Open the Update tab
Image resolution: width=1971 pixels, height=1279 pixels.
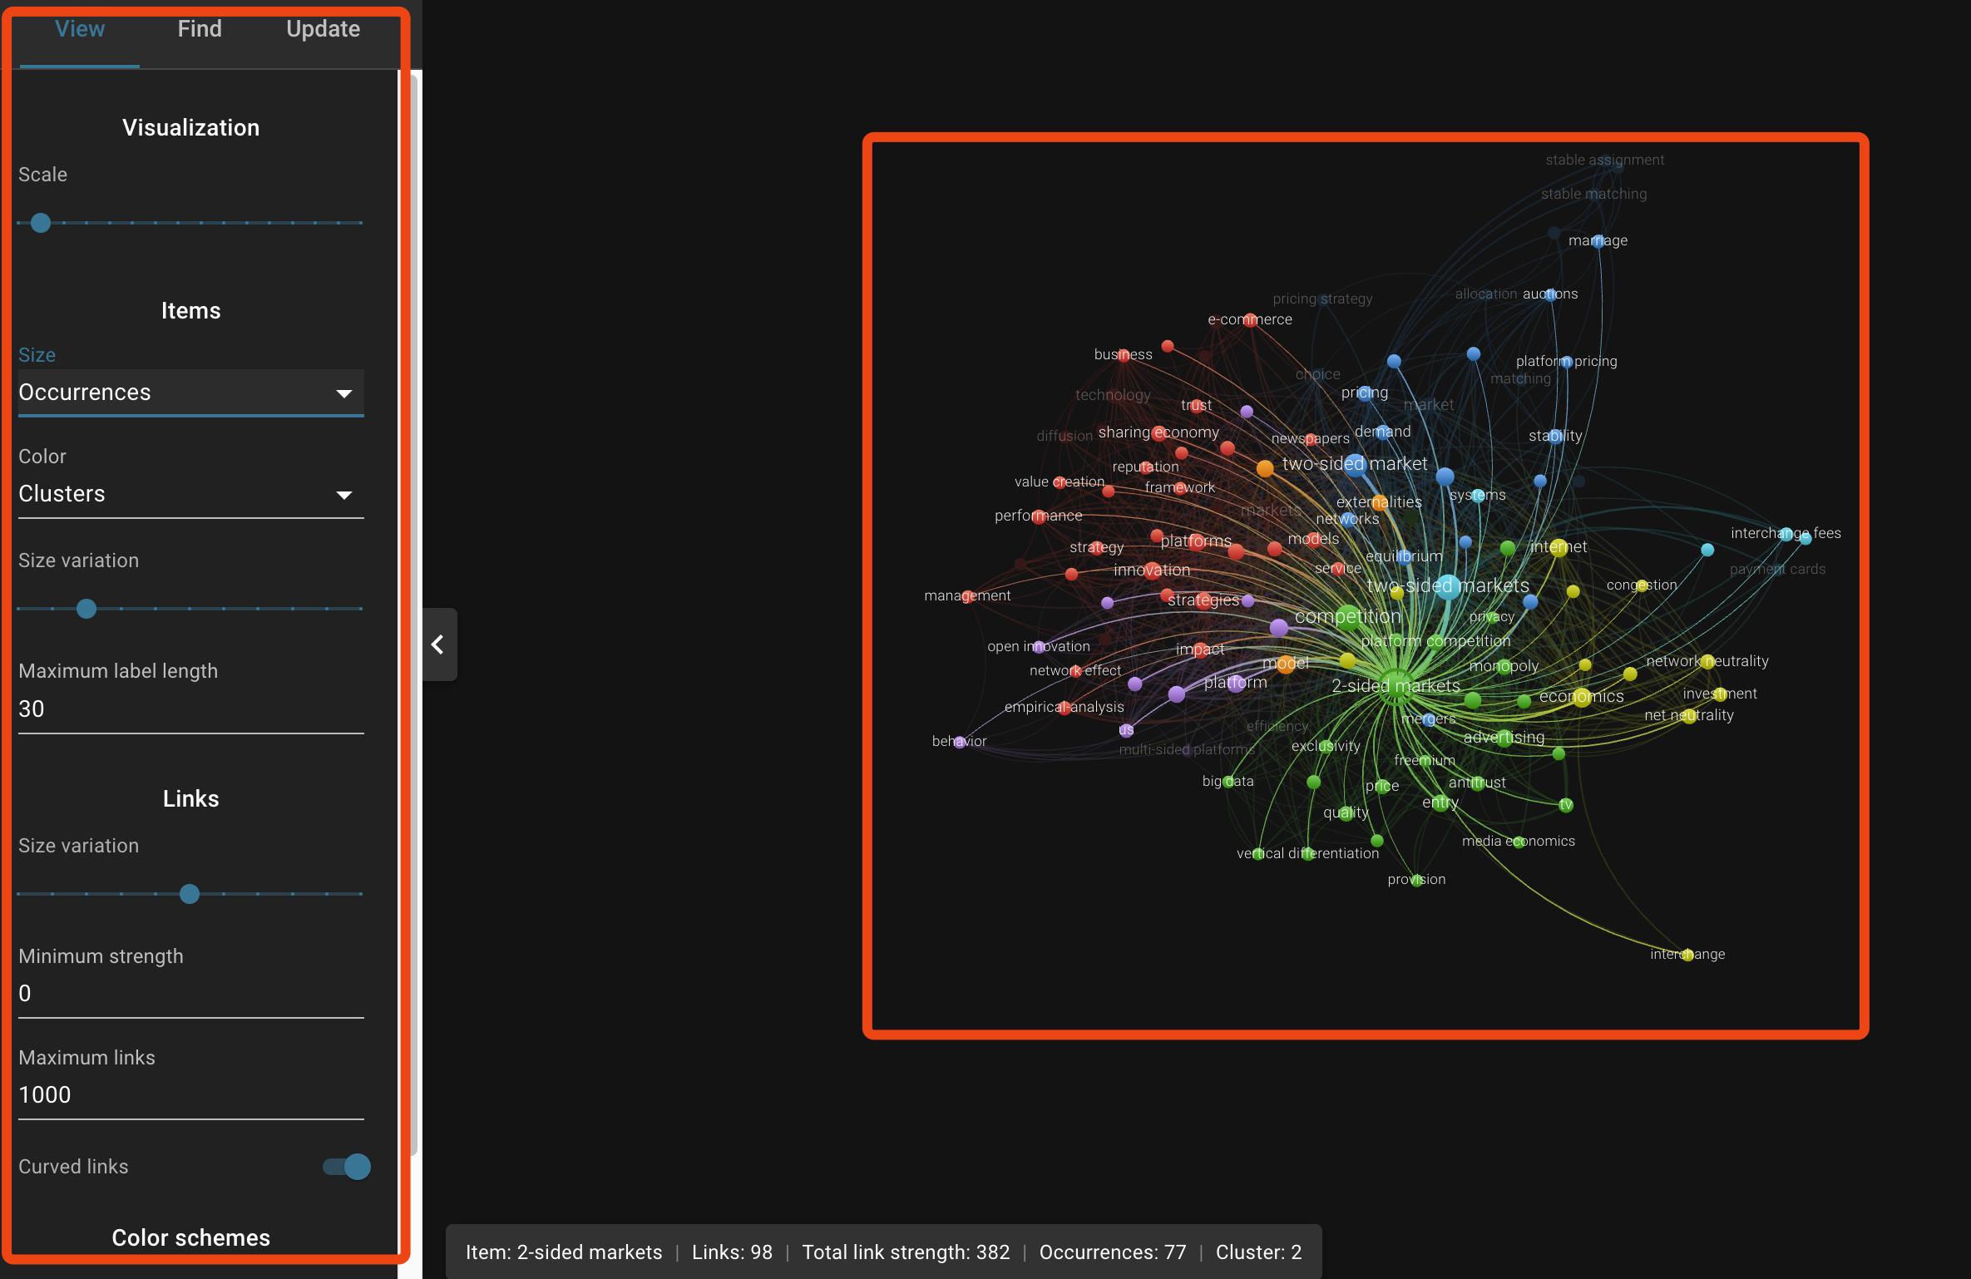tap(323, 30)
